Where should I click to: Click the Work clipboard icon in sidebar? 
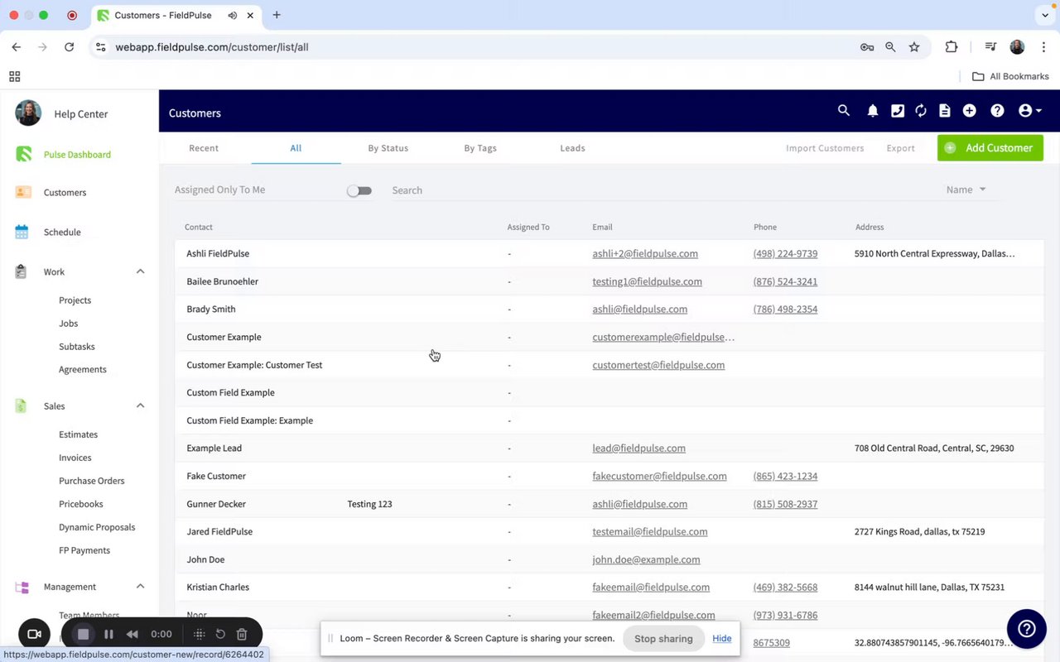click(22, 271)
